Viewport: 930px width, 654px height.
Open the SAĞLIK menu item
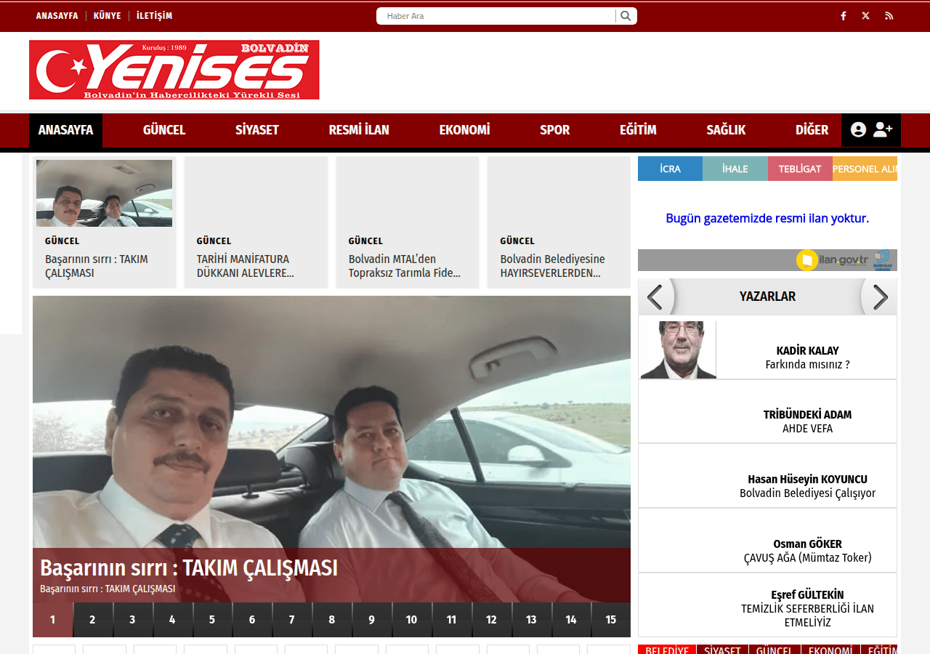[726, 130]
